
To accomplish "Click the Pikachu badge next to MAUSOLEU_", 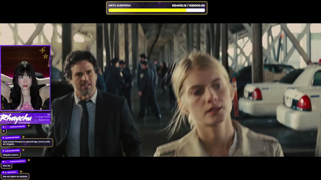I will tap(21, 172).
